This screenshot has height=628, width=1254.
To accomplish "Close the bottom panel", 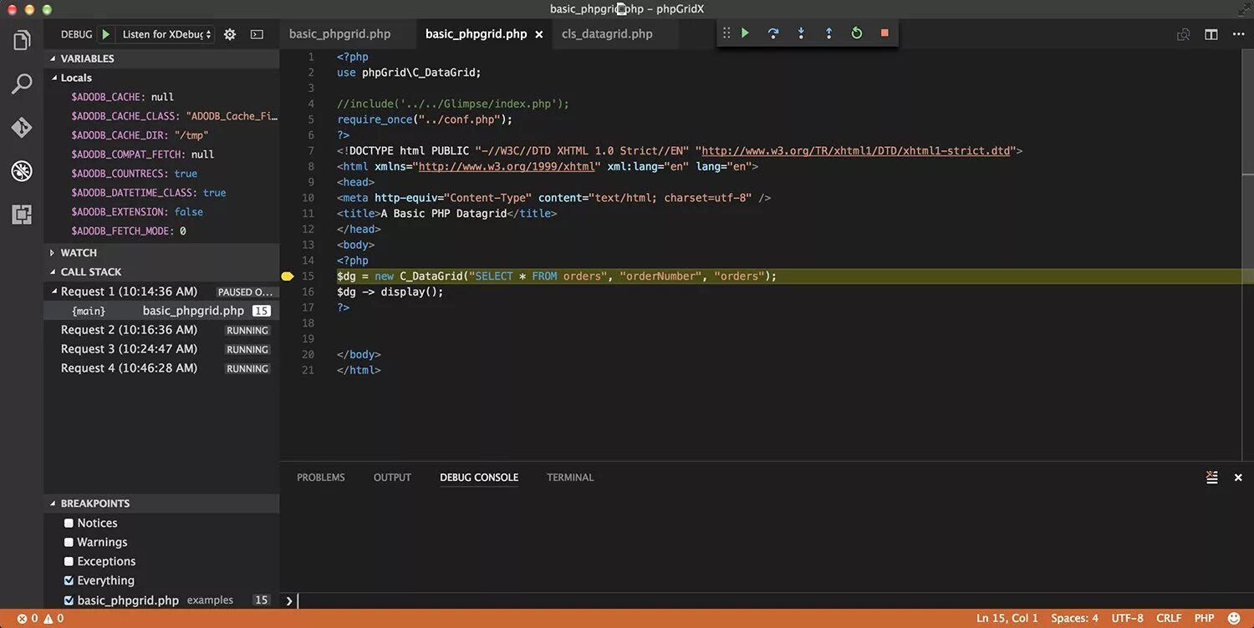I will 1238,478.
